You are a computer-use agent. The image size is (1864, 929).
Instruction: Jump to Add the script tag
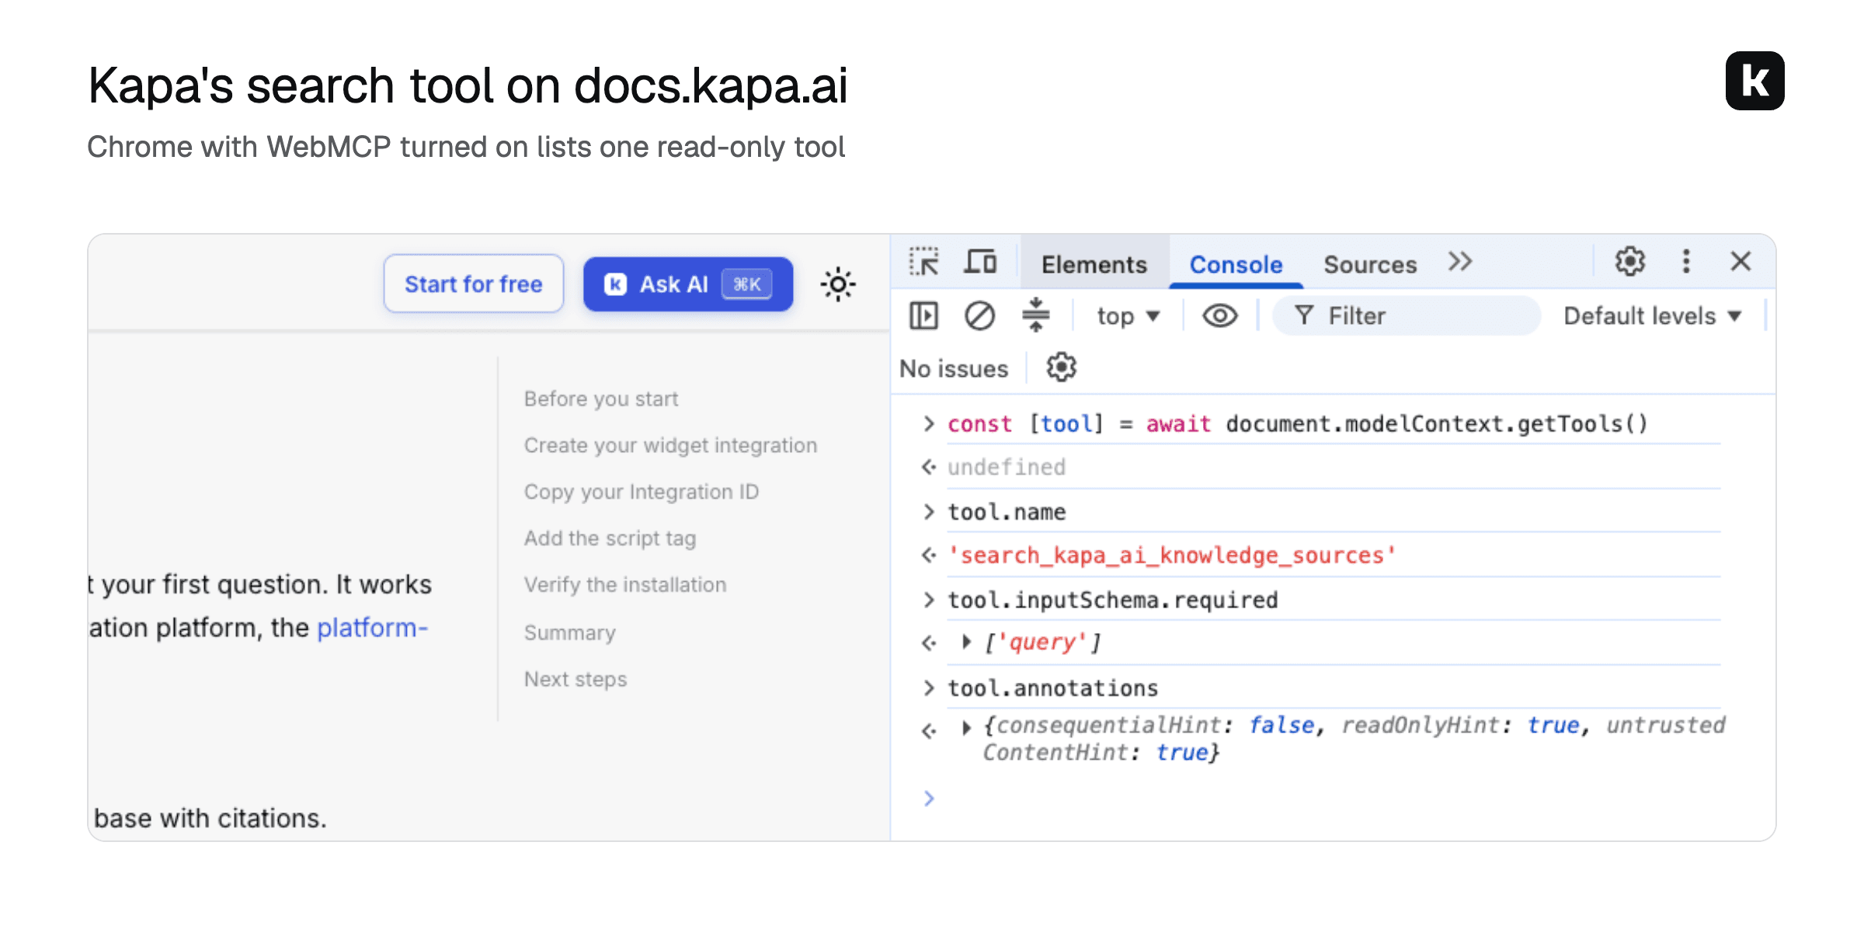coord(610,538)
